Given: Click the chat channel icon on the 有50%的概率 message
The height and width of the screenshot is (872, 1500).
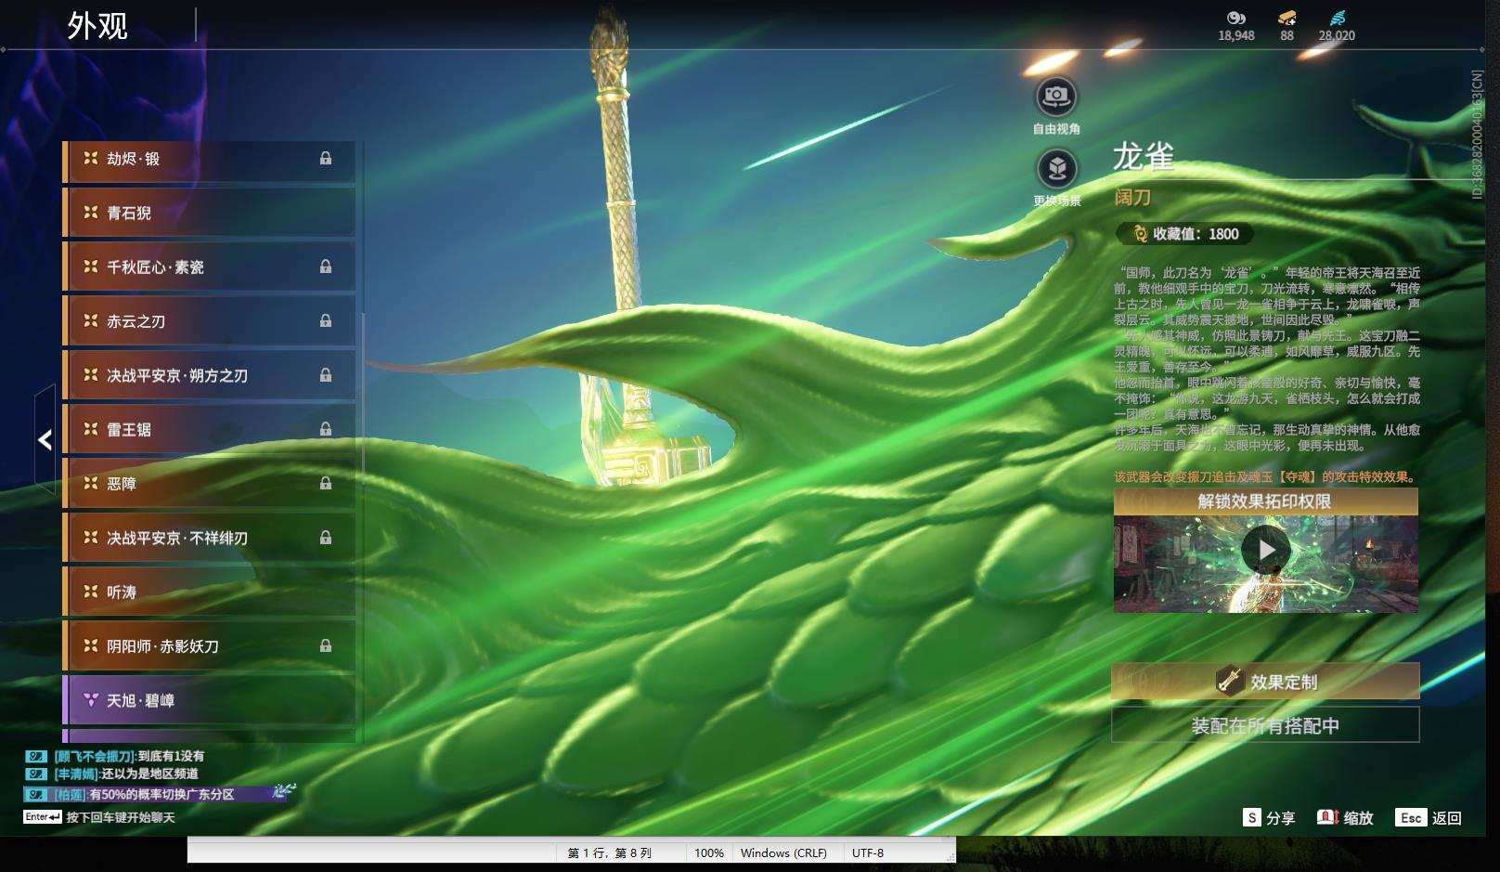Looking at the screenshot, I should 36,794.
